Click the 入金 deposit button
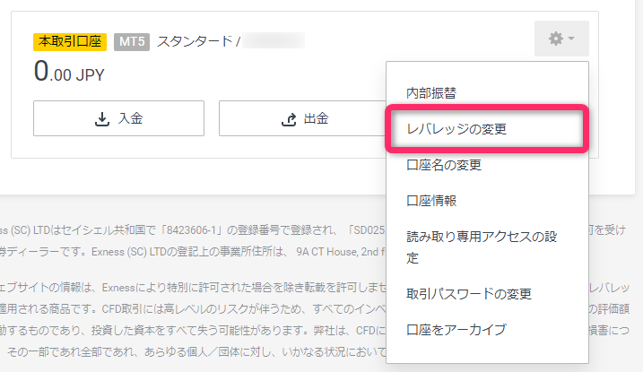The height and width of the screenshot is (372, 643). tap(118, 118)
